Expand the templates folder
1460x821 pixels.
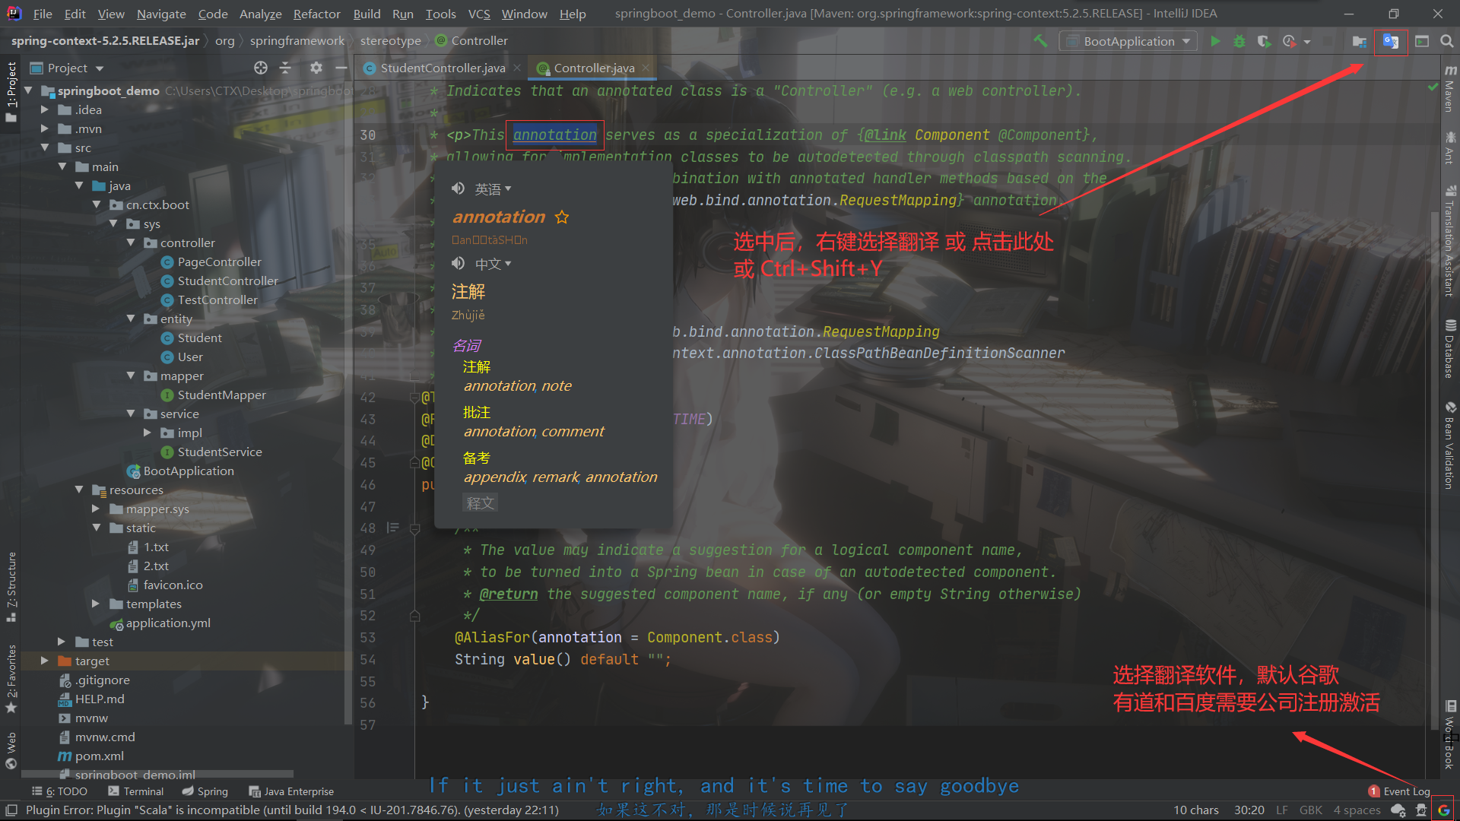96,604
